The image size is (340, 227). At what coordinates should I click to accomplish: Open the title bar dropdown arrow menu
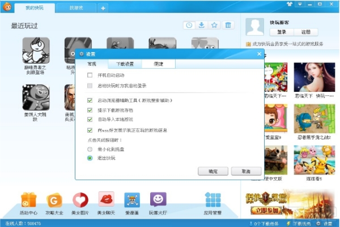tap(300, 4)
